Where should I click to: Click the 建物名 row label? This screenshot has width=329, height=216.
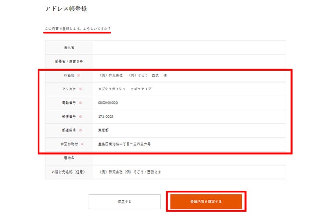click(69, 158)
